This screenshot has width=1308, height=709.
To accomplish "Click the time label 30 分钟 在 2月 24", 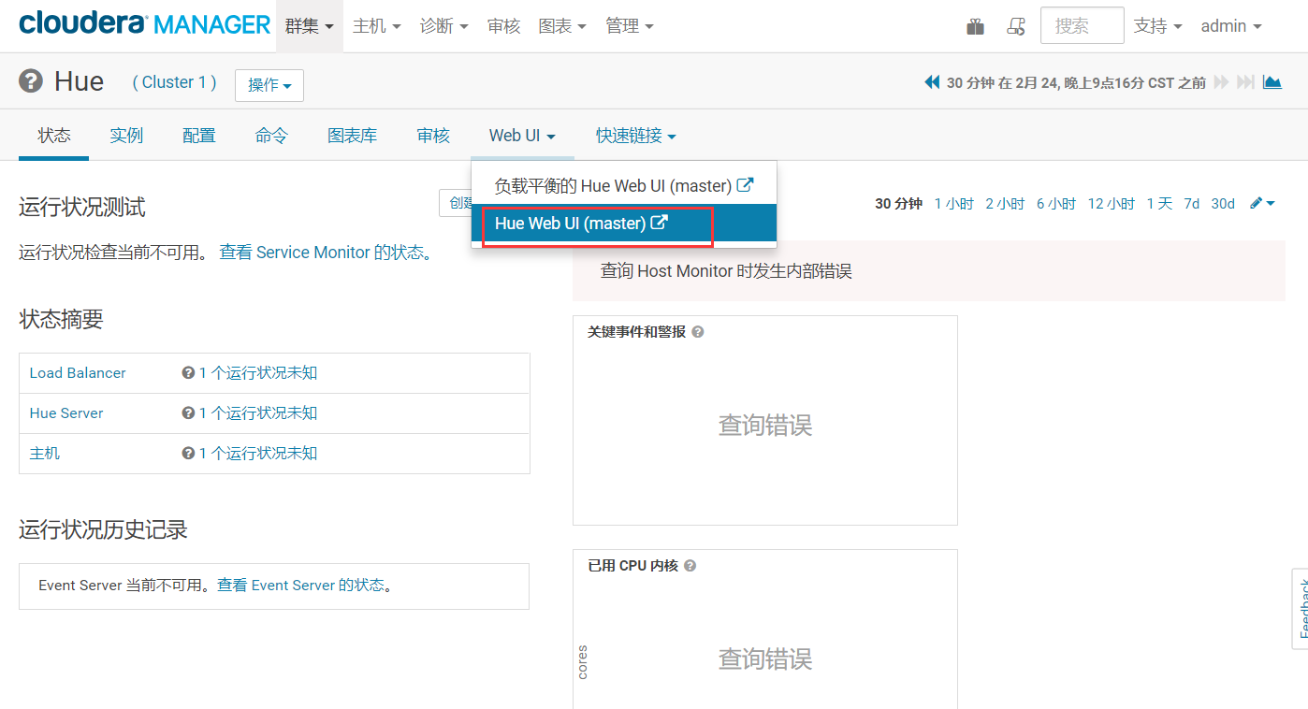I will (1076, 82).
